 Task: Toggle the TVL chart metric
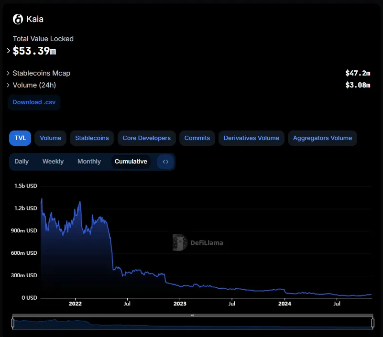[20, 138]
